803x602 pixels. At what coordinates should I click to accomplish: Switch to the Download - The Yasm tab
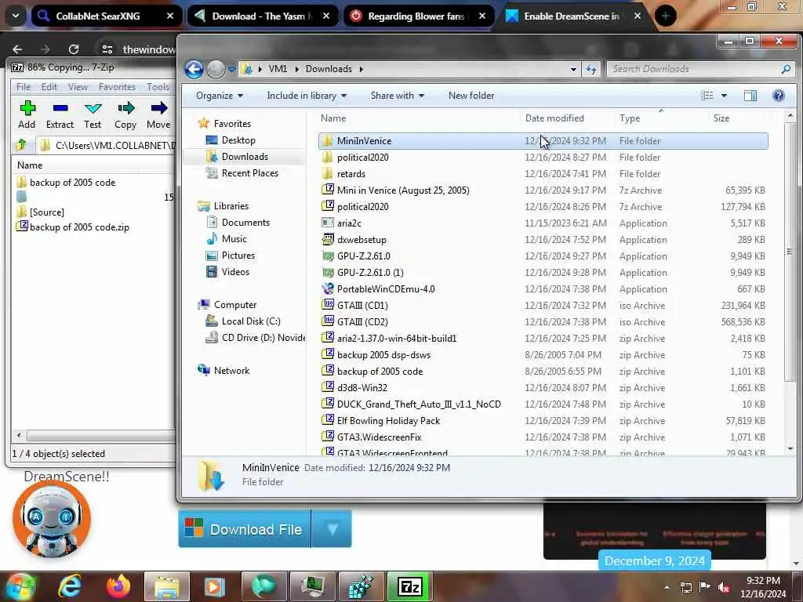262,16
